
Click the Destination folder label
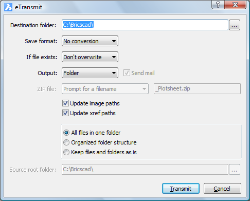tap(33, 25)
